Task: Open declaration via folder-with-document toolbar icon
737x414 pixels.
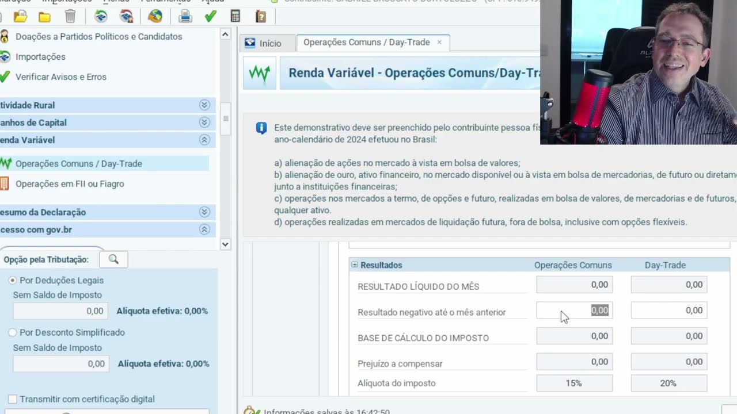Action: point(21,16)
